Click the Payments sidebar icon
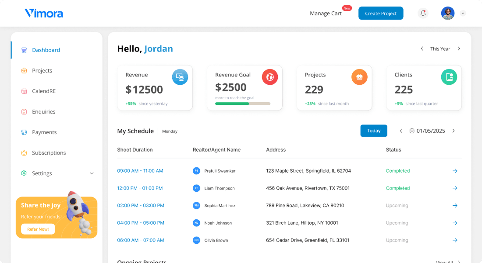Screen dimensions: 482x263 pos(24,132)
